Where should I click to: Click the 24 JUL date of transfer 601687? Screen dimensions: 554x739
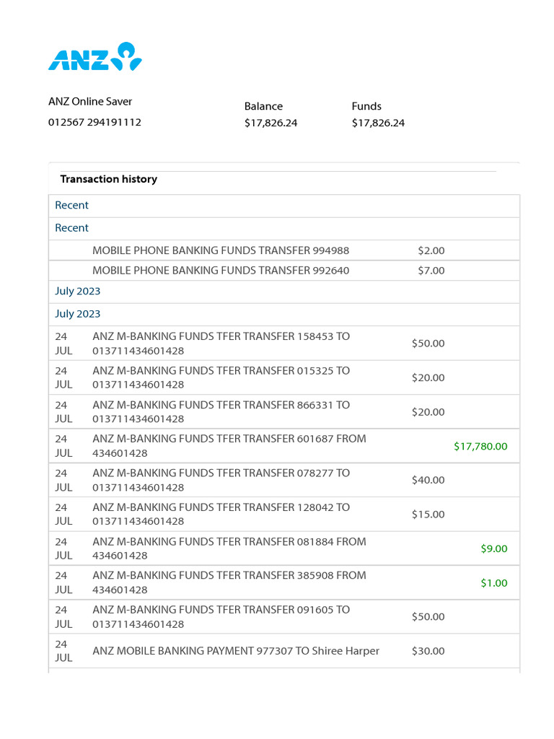click(63, 446)
